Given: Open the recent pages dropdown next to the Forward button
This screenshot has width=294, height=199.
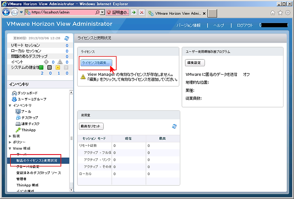Looking at the screenshot, I should click(21, 12).
